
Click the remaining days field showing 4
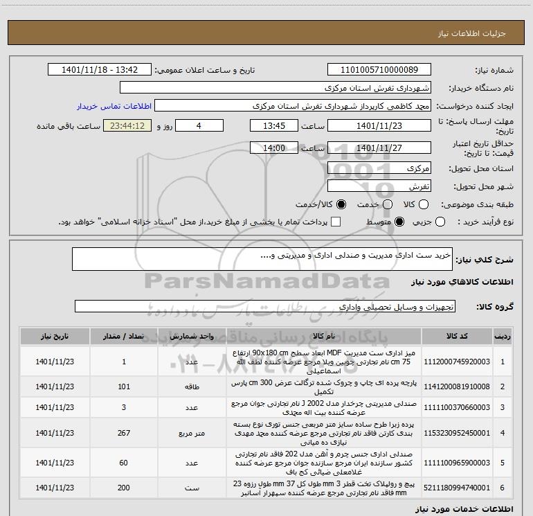click(x=199, y=126)
